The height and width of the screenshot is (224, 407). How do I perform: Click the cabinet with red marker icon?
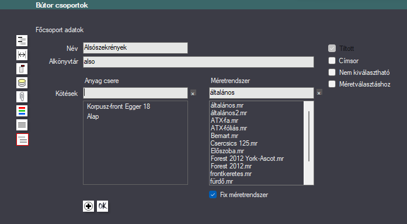point(22,69)
